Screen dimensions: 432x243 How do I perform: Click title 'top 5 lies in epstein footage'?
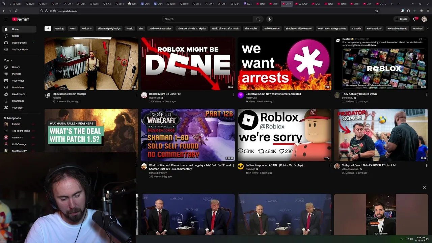(69, 94)
